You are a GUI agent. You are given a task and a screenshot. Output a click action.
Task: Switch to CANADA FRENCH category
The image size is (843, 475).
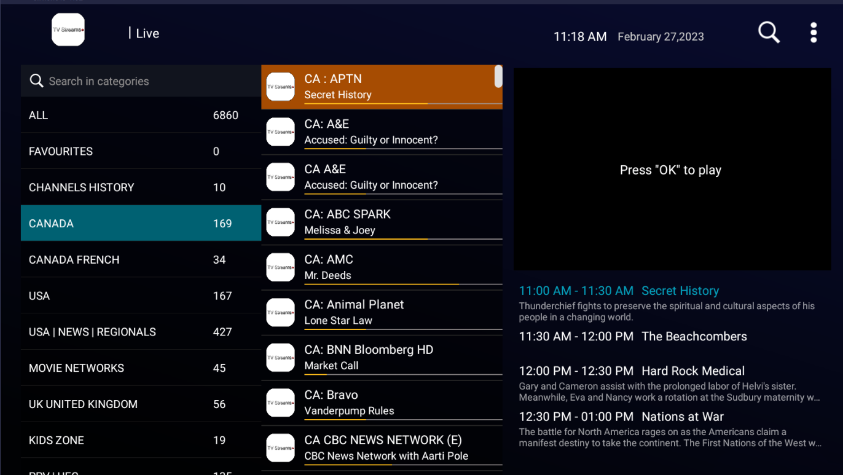pyautogui.click(x=141, y=259)
